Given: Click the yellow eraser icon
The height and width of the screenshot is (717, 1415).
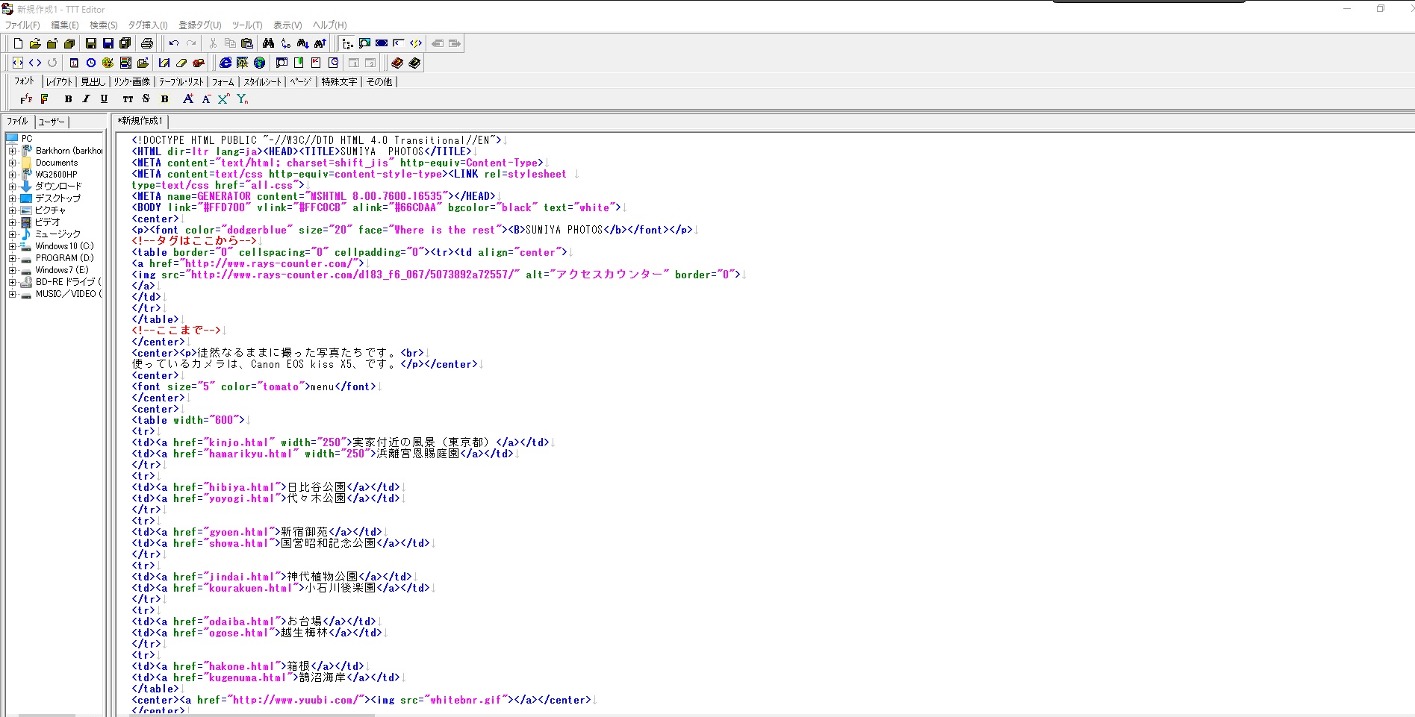Looking at the screenshot, I should tap(181, 63).
